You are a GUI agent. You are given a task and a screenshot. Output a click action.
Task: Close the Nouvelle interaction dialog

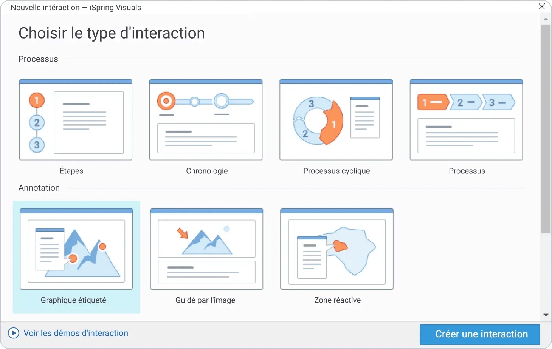pos(542,6)
